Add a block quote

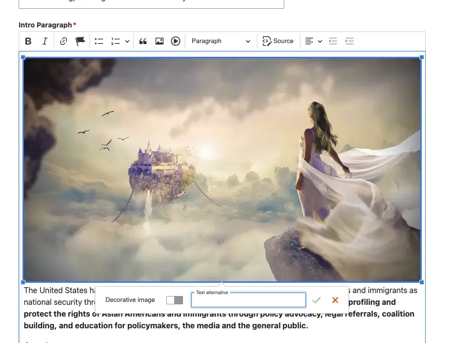(x=143, y=41)
